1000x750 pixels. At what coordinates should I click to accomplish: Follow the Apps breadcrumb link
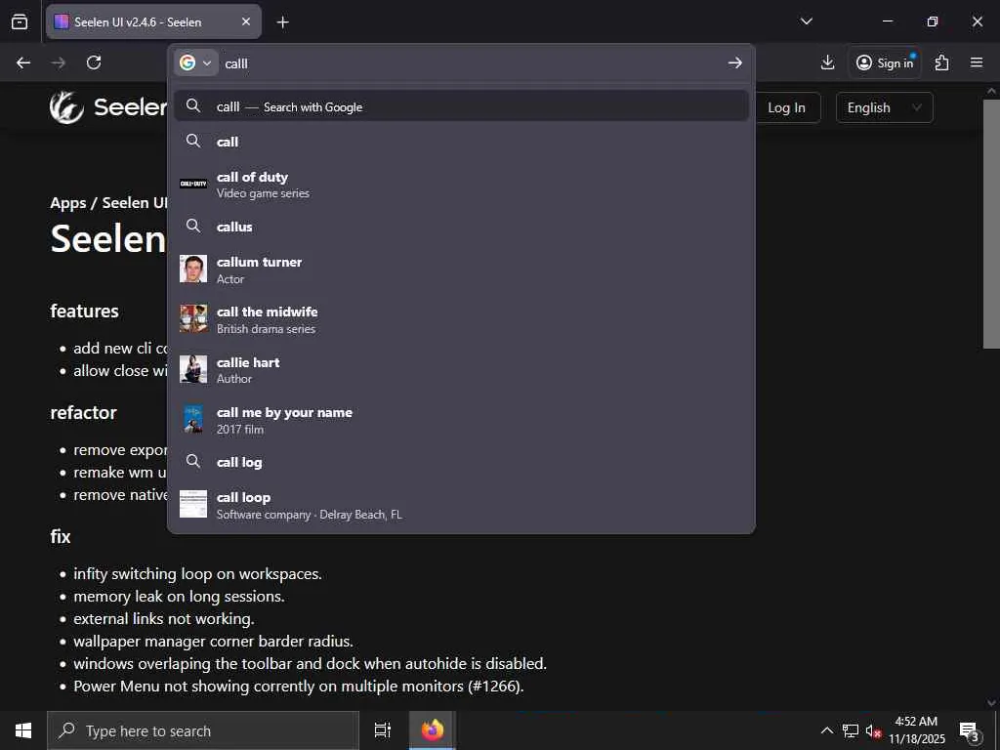point(67,203)
